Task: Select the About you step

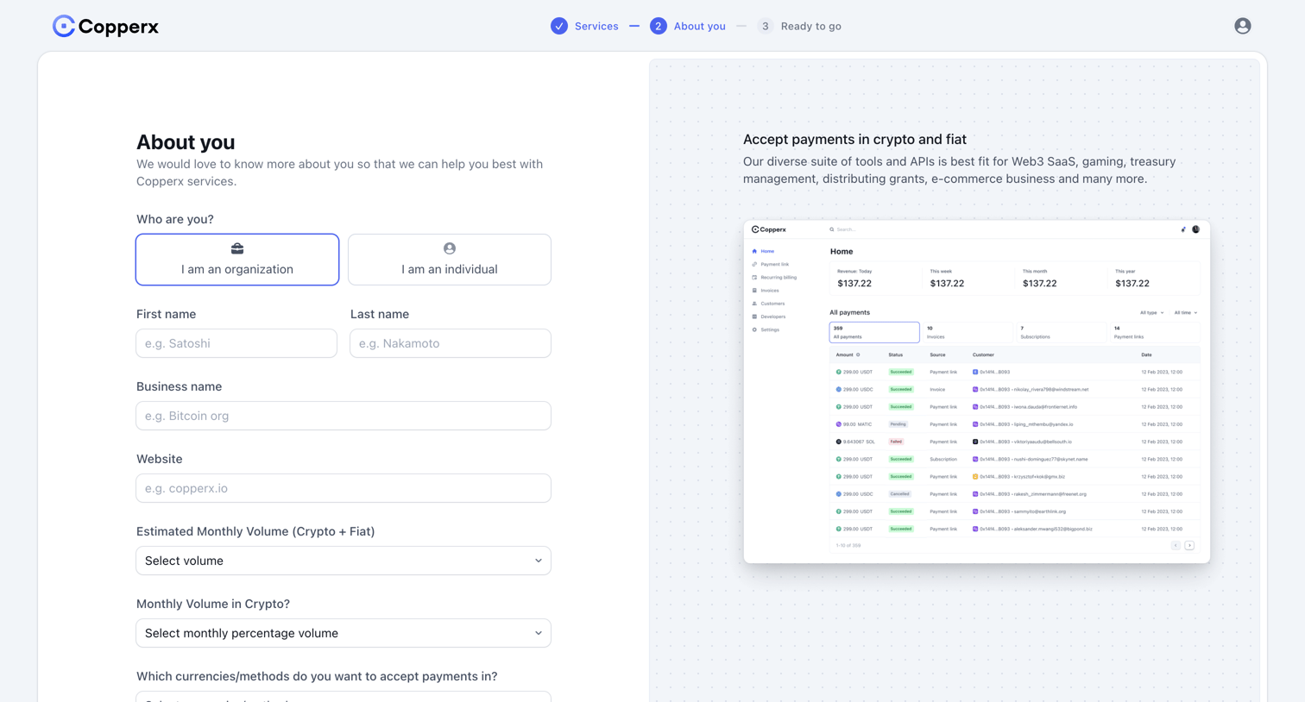Action: (x=688, y=26)
